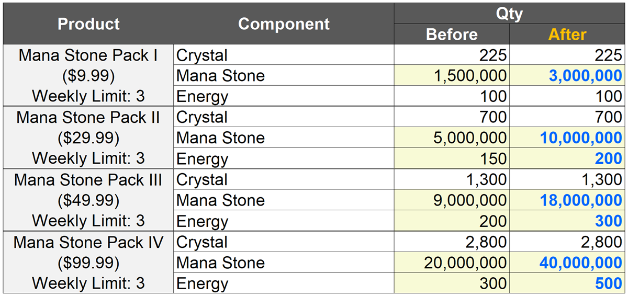This screenshot has width=628, height=296.
Task: Select the Mana Stone Pack II product cell
Action: [x=88, y=138]
